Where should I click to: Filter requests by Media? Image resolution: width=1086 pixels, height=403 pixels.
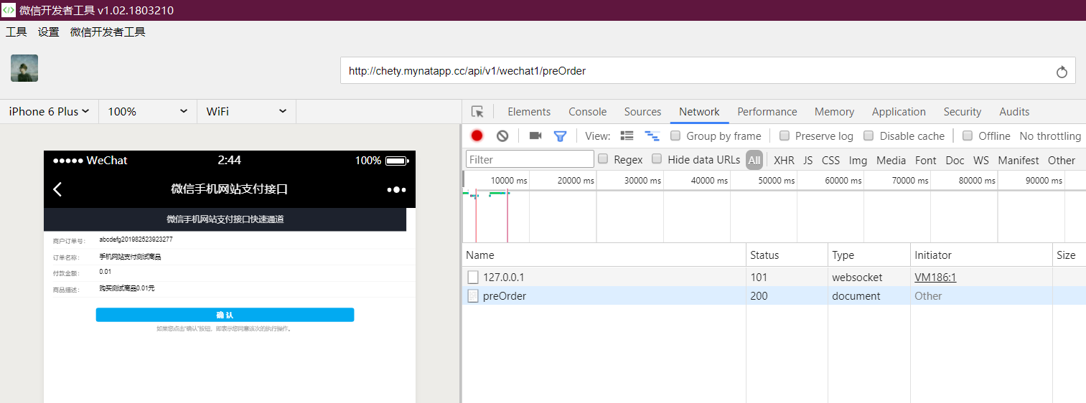coord(891,161)
